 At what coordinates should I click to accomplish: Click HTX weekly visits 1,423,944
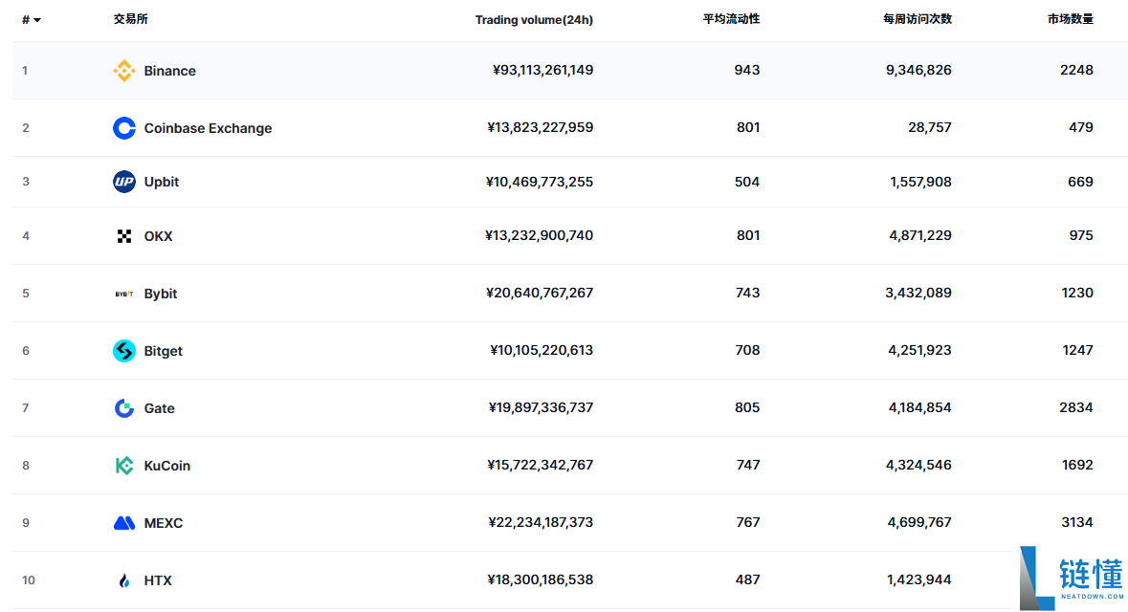[919, 579]
